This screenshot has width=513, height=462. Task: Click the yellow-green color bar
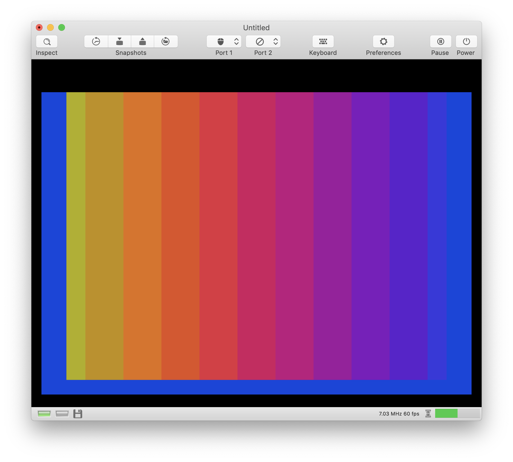[76, 236]
